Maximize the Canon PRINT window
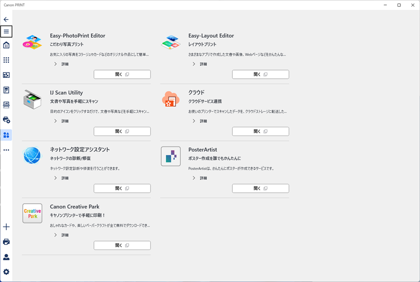Viewport: 420px width, 282px height. pyautogui.click(x=399, y=5)
